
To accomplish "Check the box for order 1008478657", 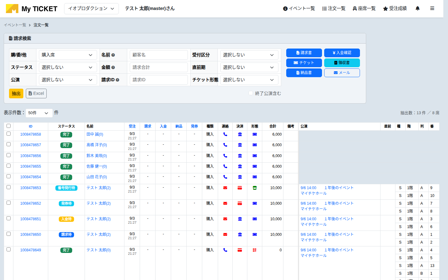I will (9, 144).
